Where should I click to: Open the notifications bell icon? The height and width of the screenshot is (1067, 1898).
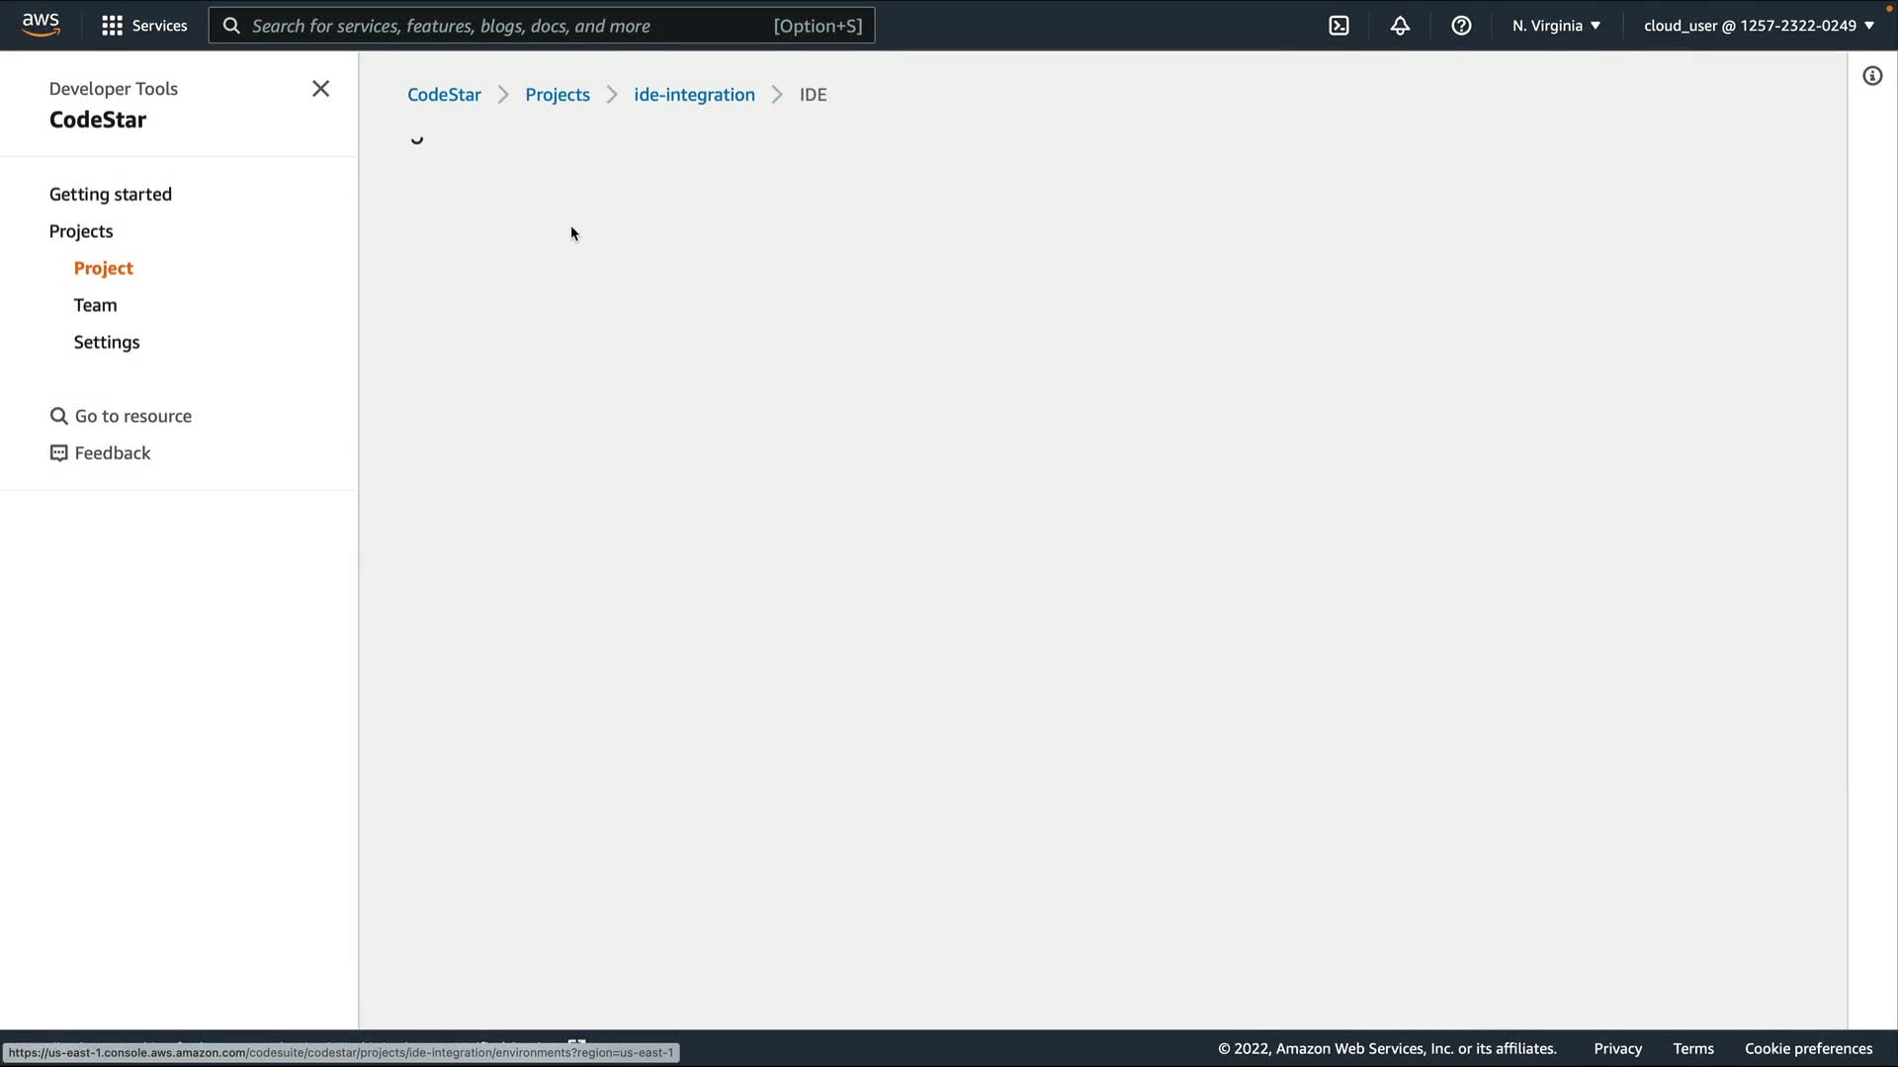[1400, 26]
